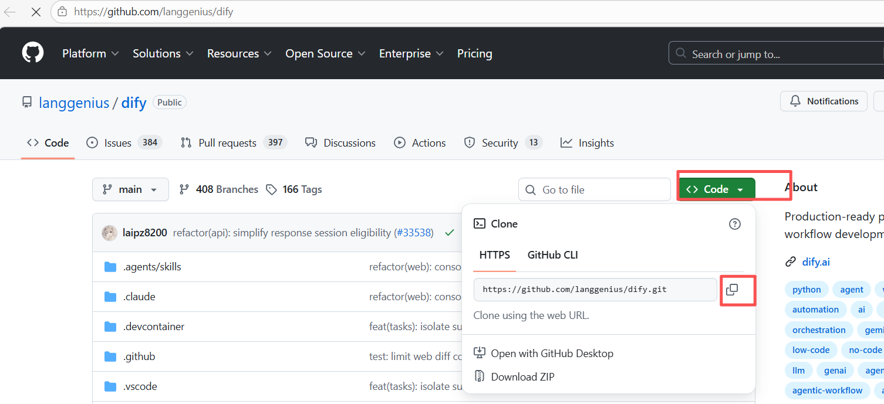The height and width of the screenshot is (404, 884).
Task: Click the laipz8200 author avatar
Action: [x=109, y=233]
